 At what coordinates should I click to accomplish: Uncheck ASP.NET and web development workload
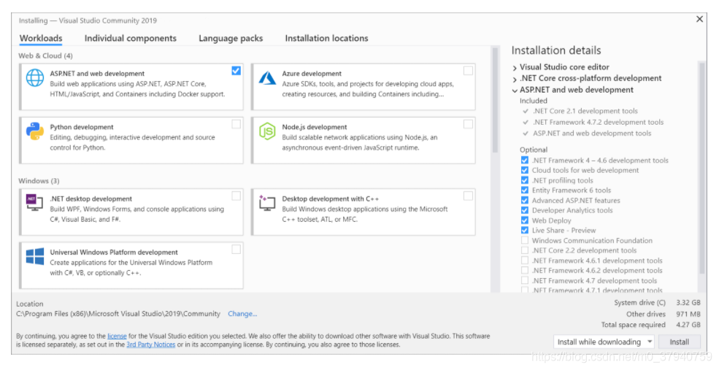coord(237,71)
